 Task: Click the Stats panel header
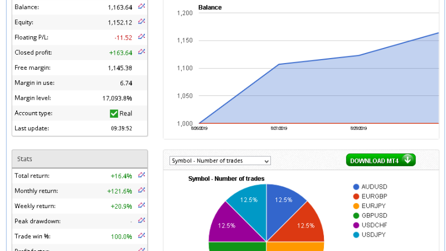(80, 158)
